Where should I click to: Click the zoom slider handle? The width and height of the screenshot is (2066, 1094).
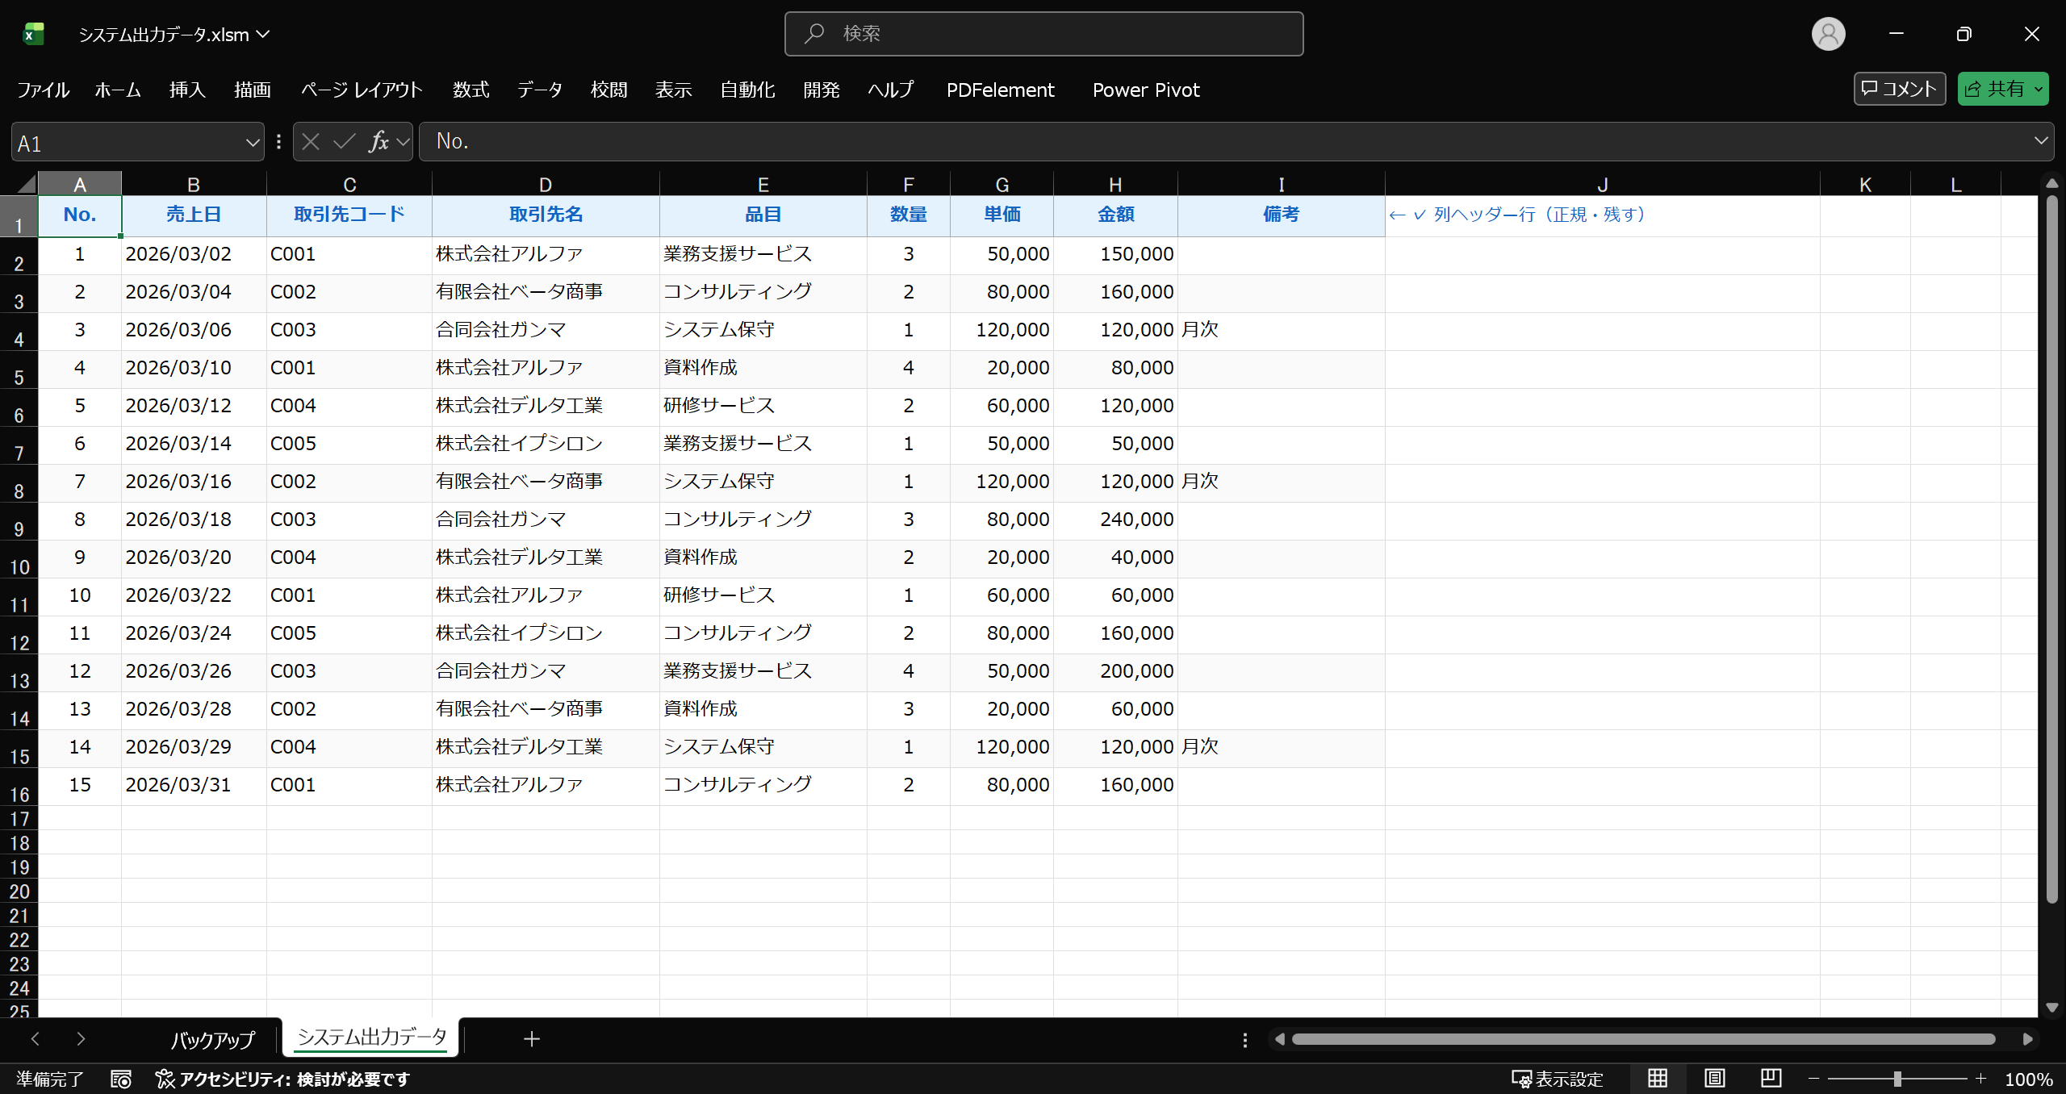(1897, 1079)
